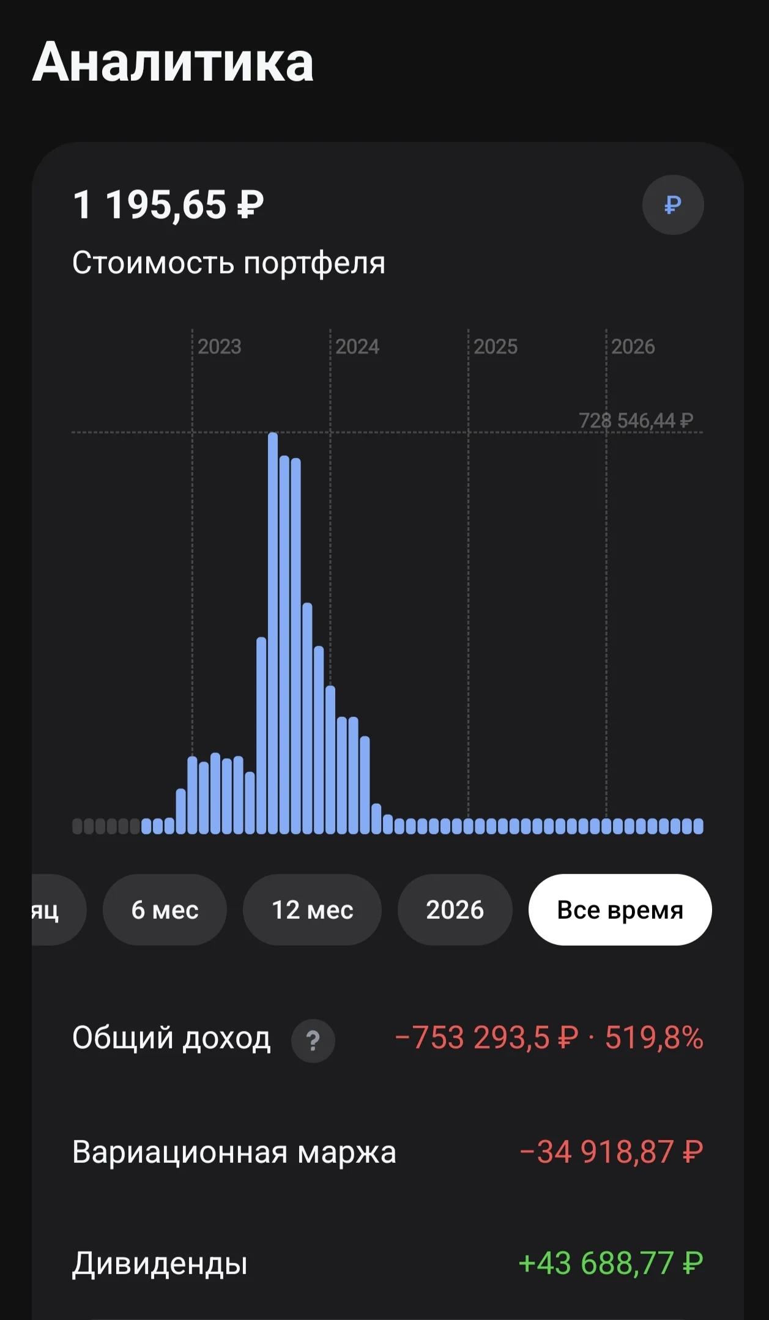Tap the Аналитика page heading

173,62
